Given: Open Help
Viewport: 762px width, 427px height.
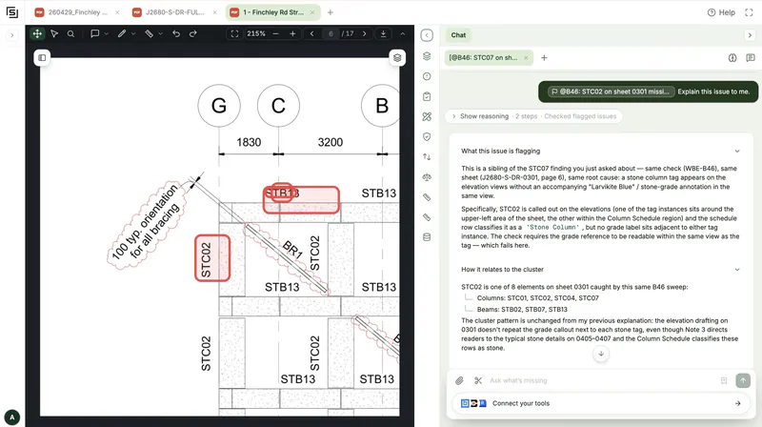Looking at the screenshot, I should click(x=721, y=12).
